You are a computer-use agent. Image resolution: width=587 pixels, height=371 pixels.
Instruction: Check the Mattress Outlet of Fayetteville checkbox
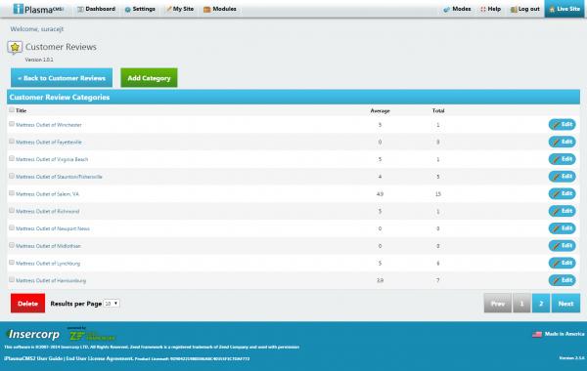click(12, 142)
